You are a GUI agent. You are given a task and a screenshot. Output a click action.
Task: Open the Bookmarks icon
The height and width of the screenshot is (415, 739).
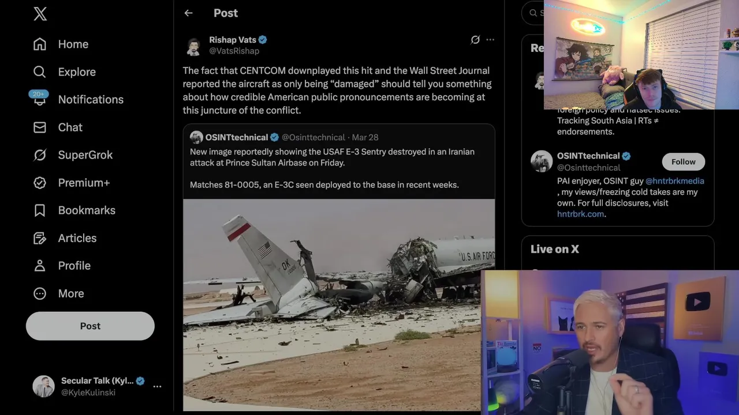pos(40,210)
